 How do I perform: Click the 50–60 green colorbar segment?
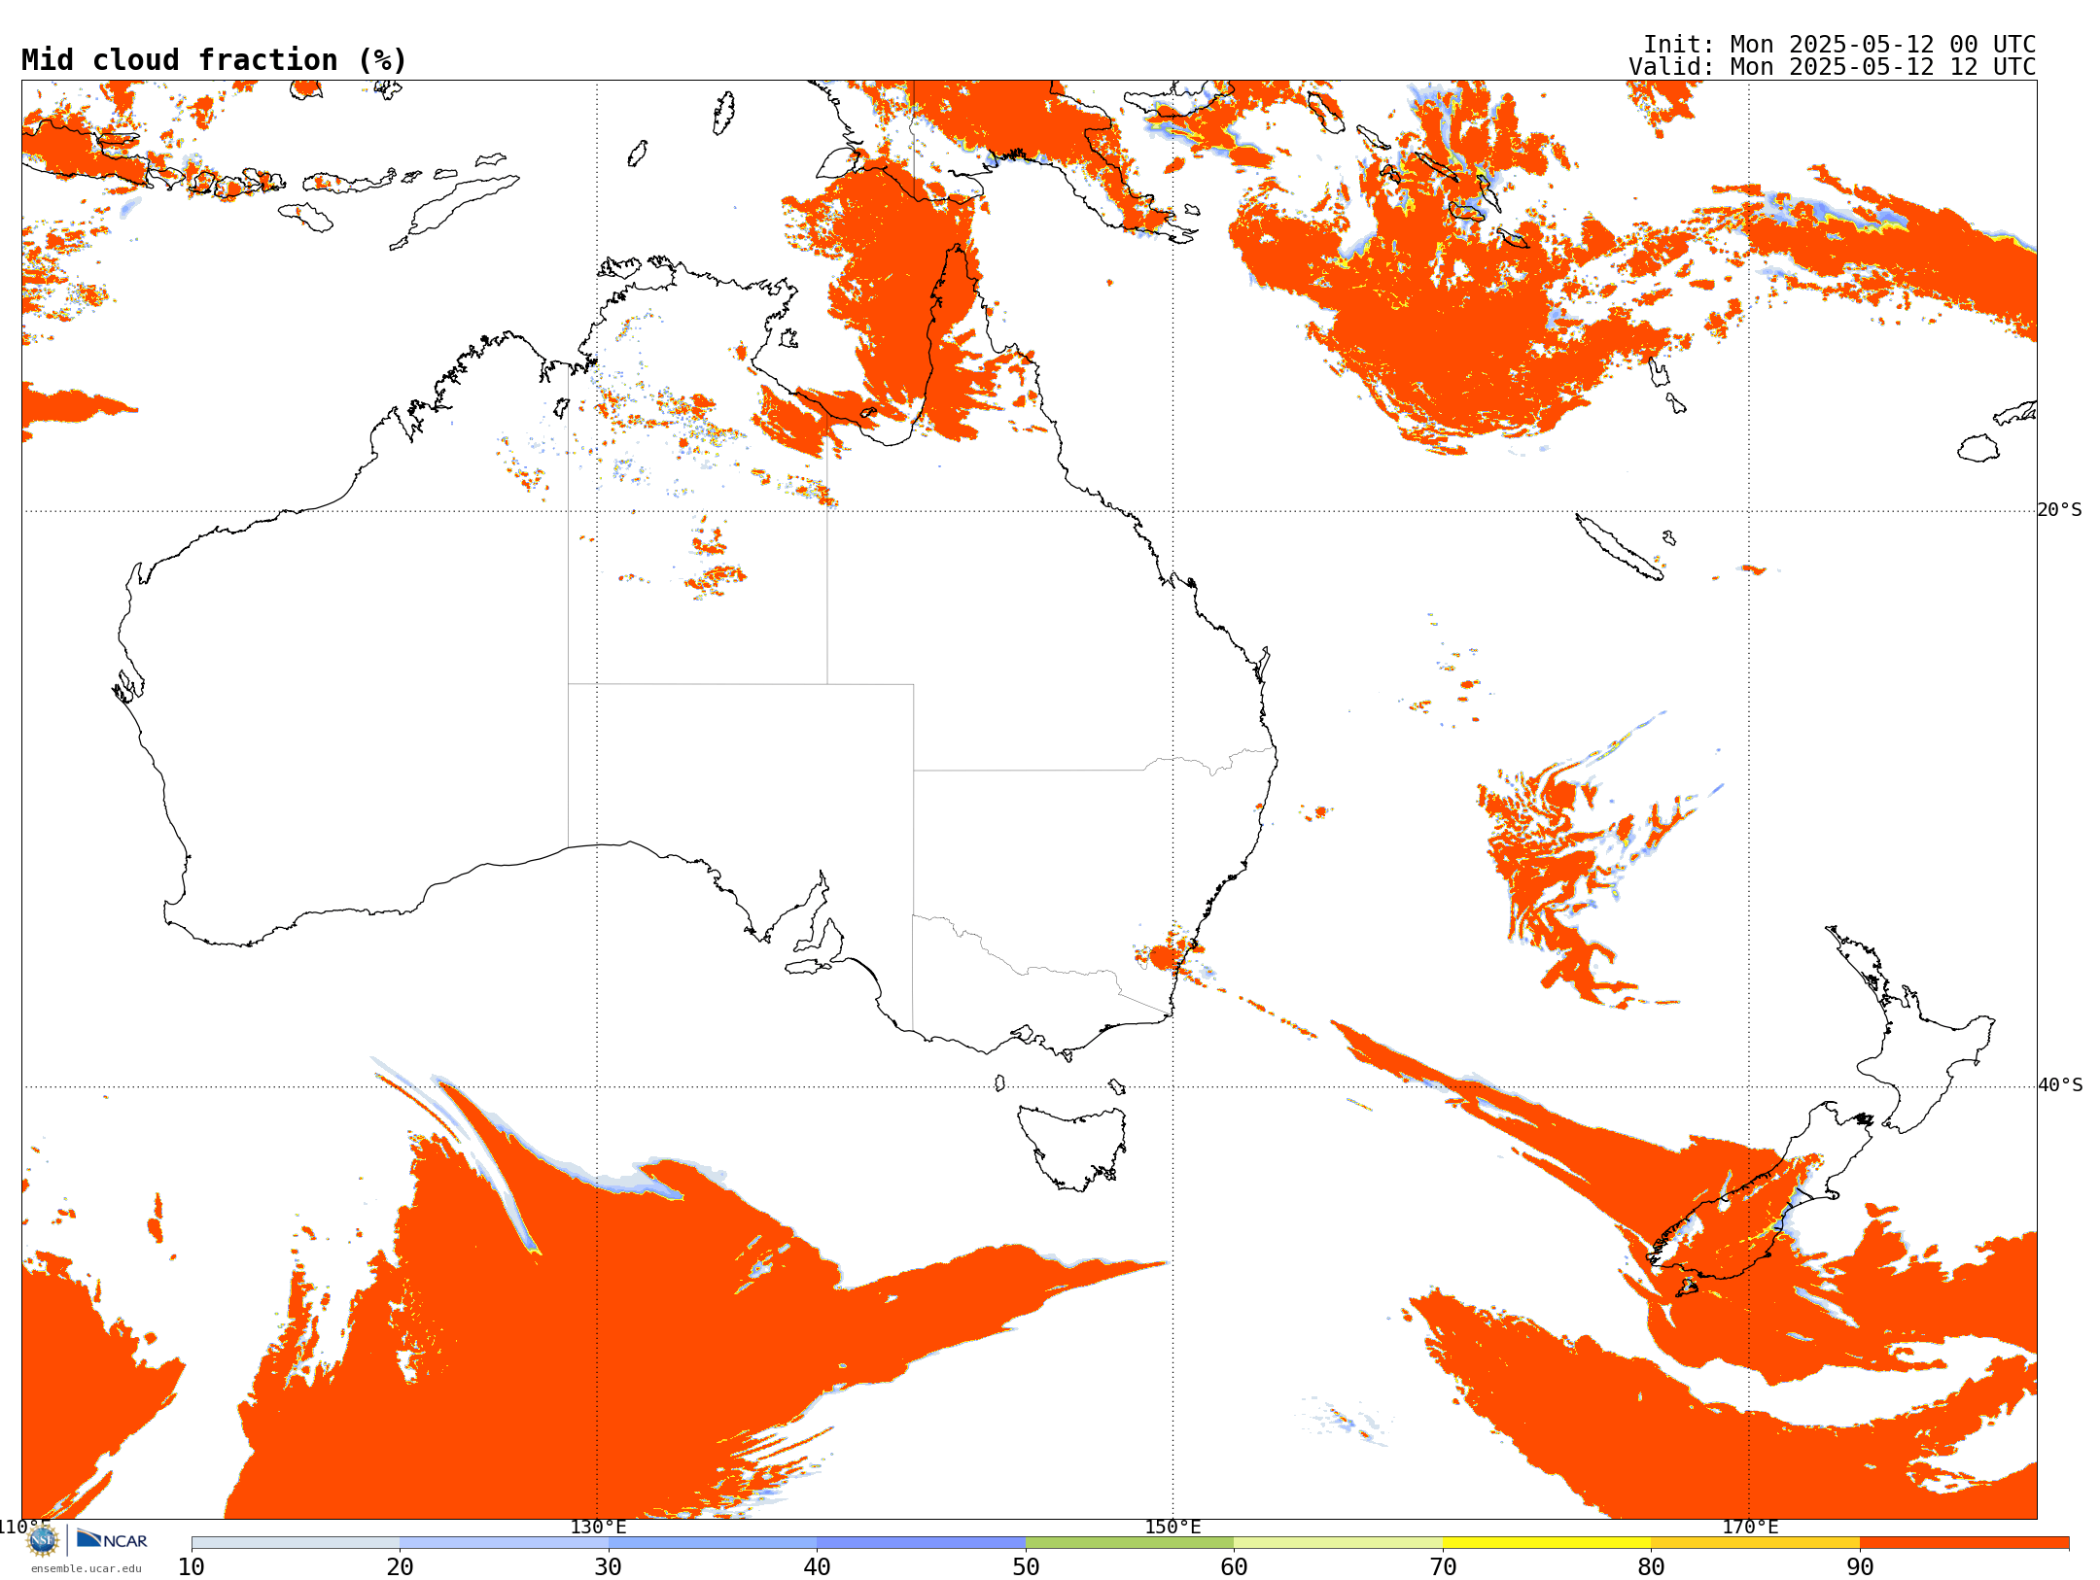click(1130, 1542)
